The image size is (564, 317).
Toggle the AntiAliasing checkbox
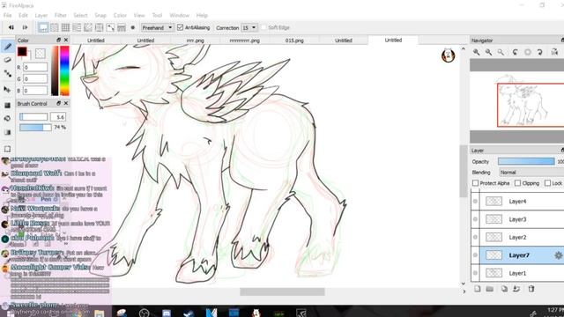point(180,27)
